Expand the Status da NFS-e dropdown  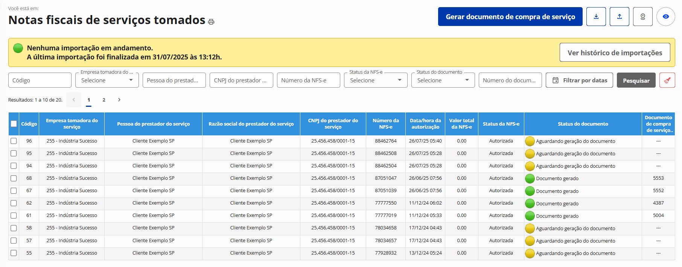pos(376,80)
